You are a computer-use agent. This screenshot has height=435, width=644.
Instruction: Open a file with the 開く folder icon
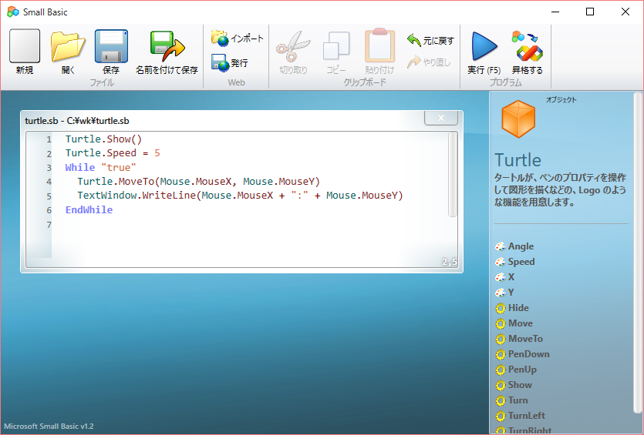(68, 48)
